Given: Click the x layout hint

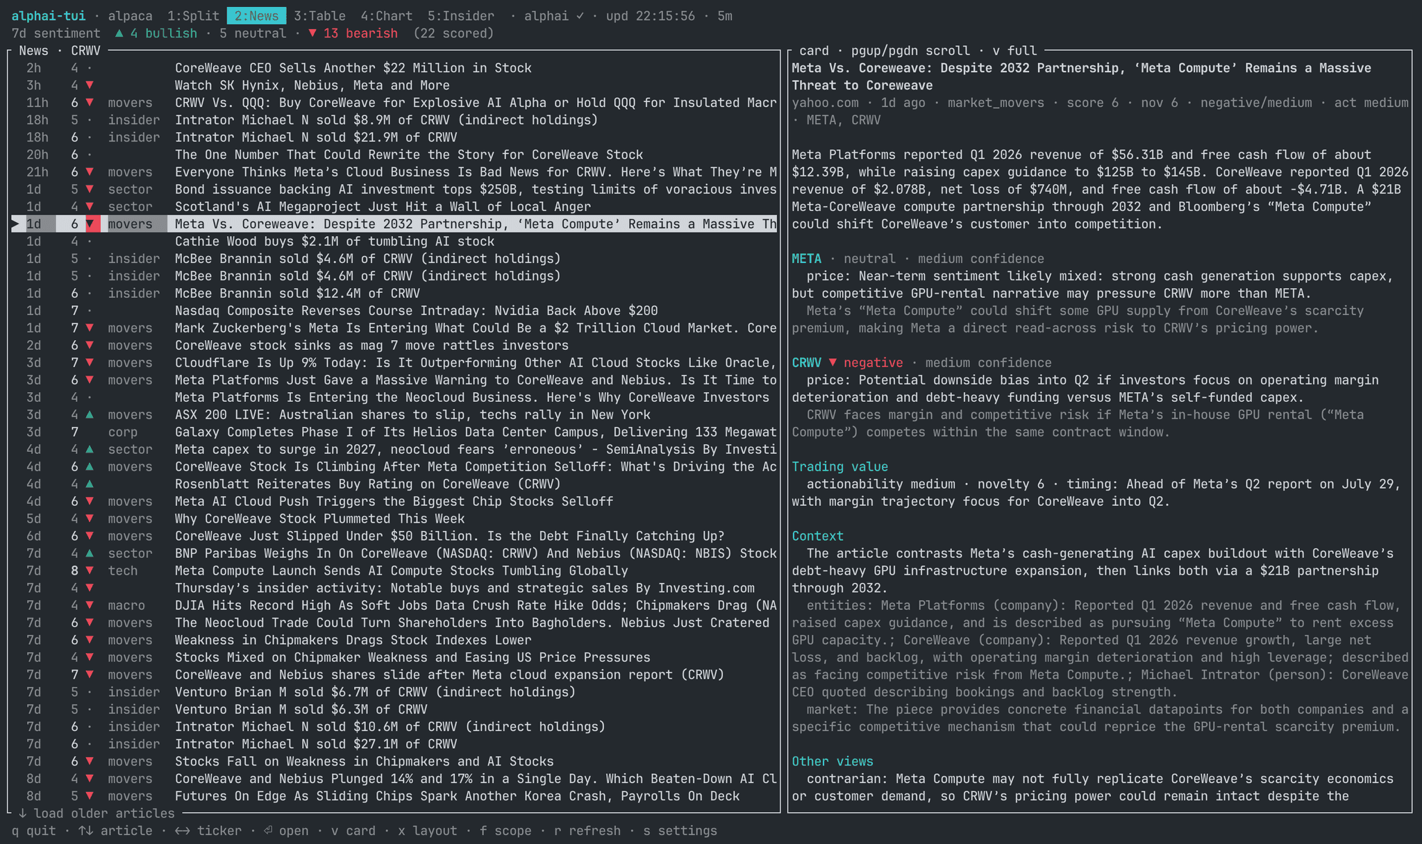Looking at the screenshot, I should point(427,831).
